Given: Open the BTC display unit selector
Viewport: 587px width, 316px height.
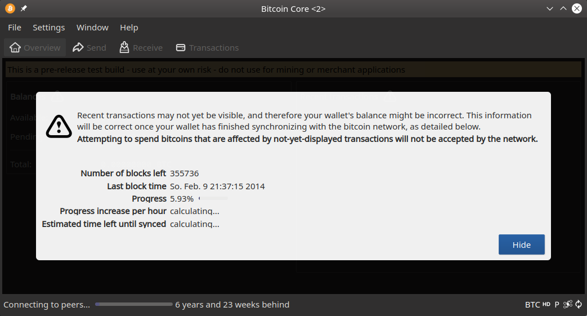Looking at the screenshot, I should point(532,305).
